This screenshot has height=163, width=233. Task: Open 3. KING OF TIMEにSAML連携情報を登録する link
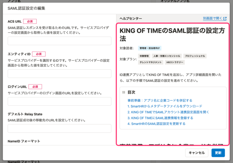tap(160, 118)
